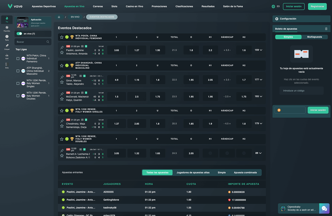
Task: Expand the 159 markets for Paolini match
Action: (258, 50)
